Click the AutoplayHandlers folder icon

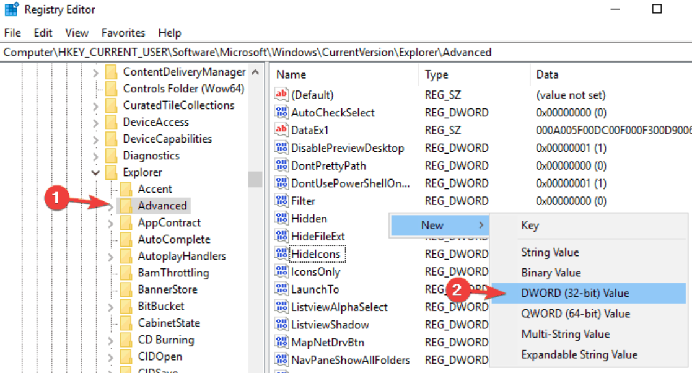126,257
